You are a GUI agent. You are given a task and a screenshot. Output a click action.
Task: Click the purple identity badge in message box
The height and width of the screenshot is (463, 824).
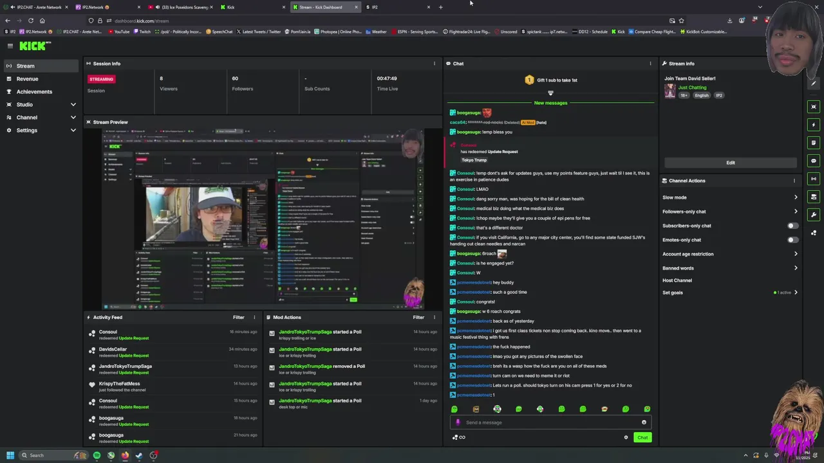tap(458, 422)
